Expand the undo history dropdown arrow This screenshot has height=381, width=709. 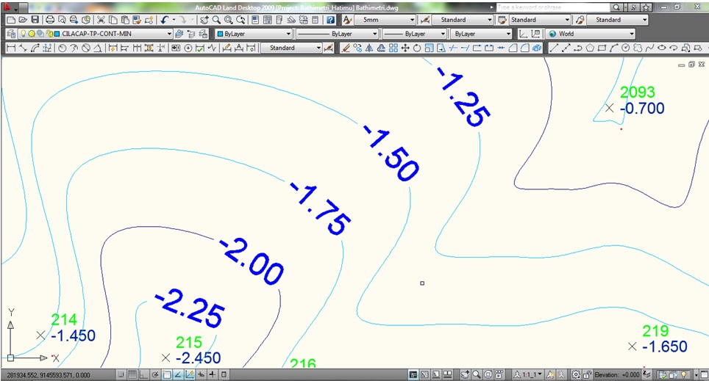coord(174,20)
